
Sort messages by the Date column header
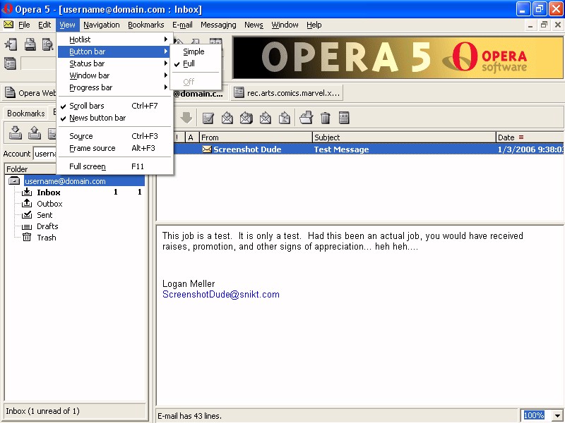point(530,137)
